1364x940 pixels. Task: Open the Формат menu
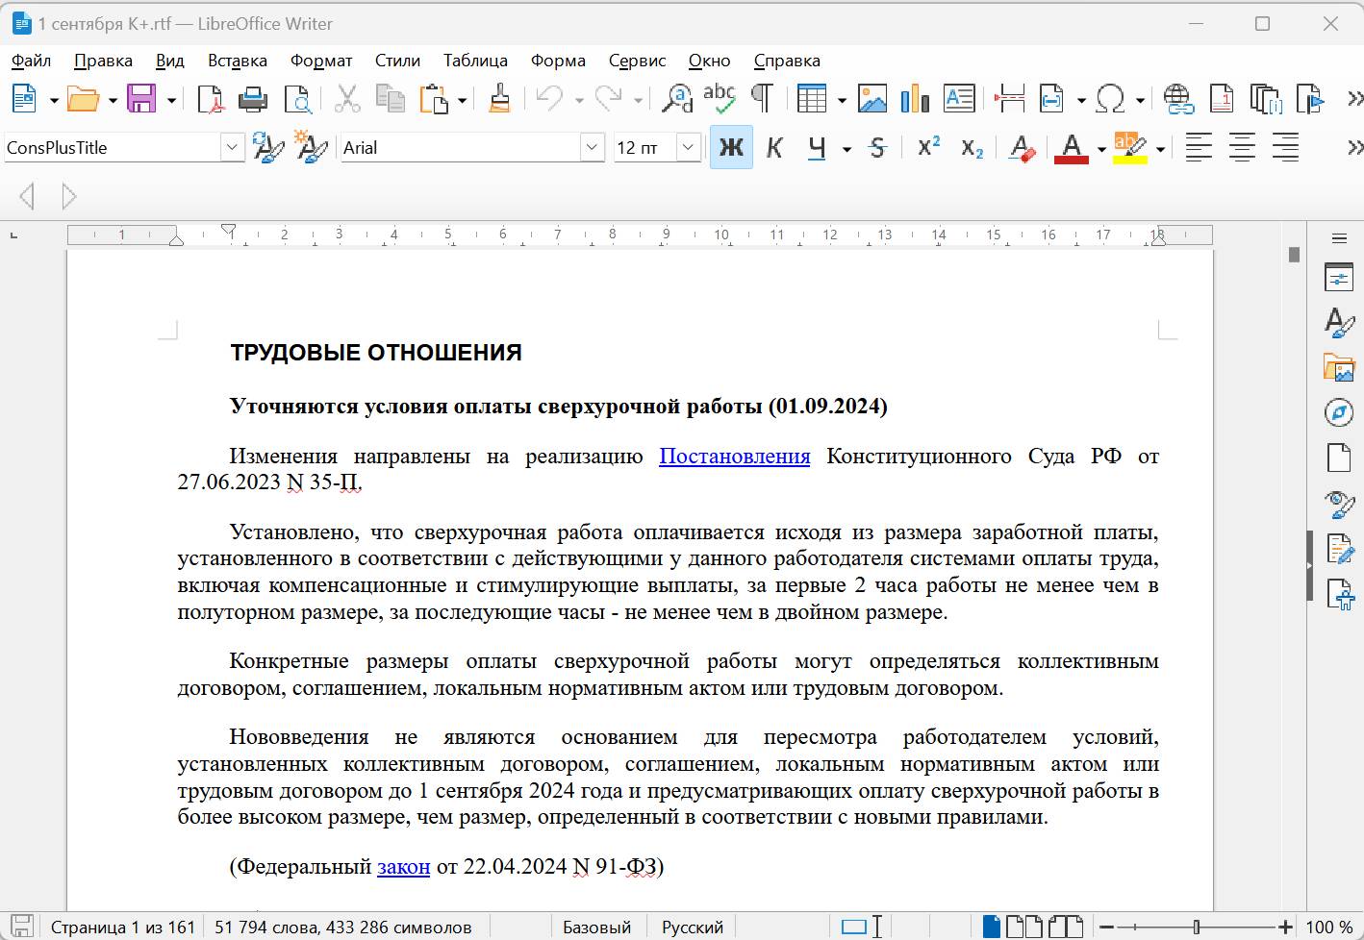tap(321, 61)
